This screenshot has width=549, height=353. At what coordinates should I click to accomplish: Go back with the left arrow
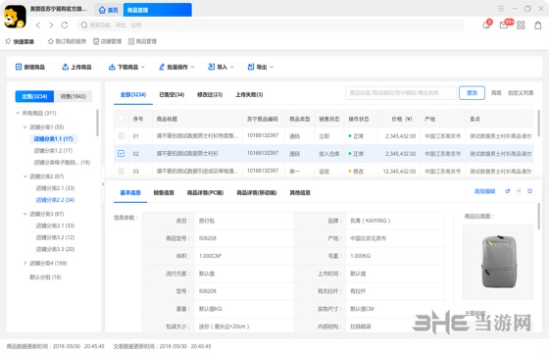click(38, 25)
